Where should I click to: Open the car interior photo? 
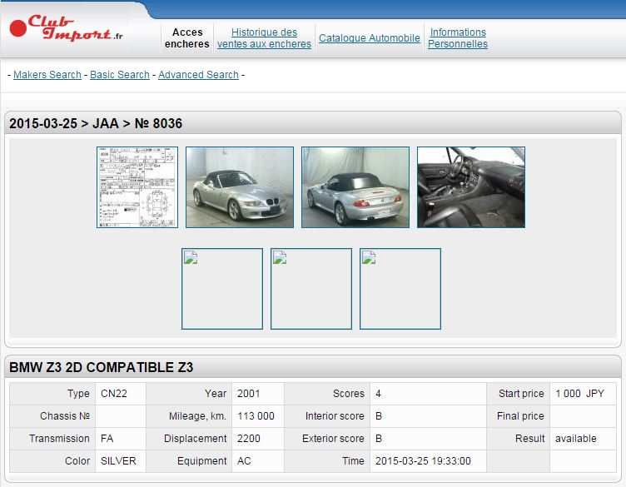pos(471,187)
